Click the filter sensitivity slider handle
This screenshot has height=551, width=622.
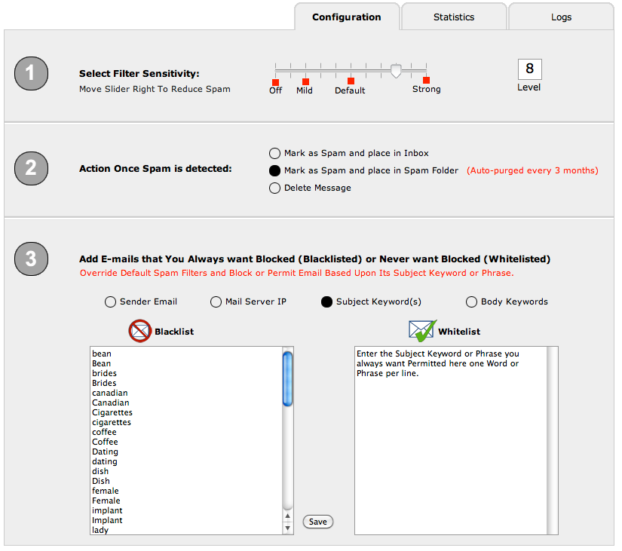point(396,71)
